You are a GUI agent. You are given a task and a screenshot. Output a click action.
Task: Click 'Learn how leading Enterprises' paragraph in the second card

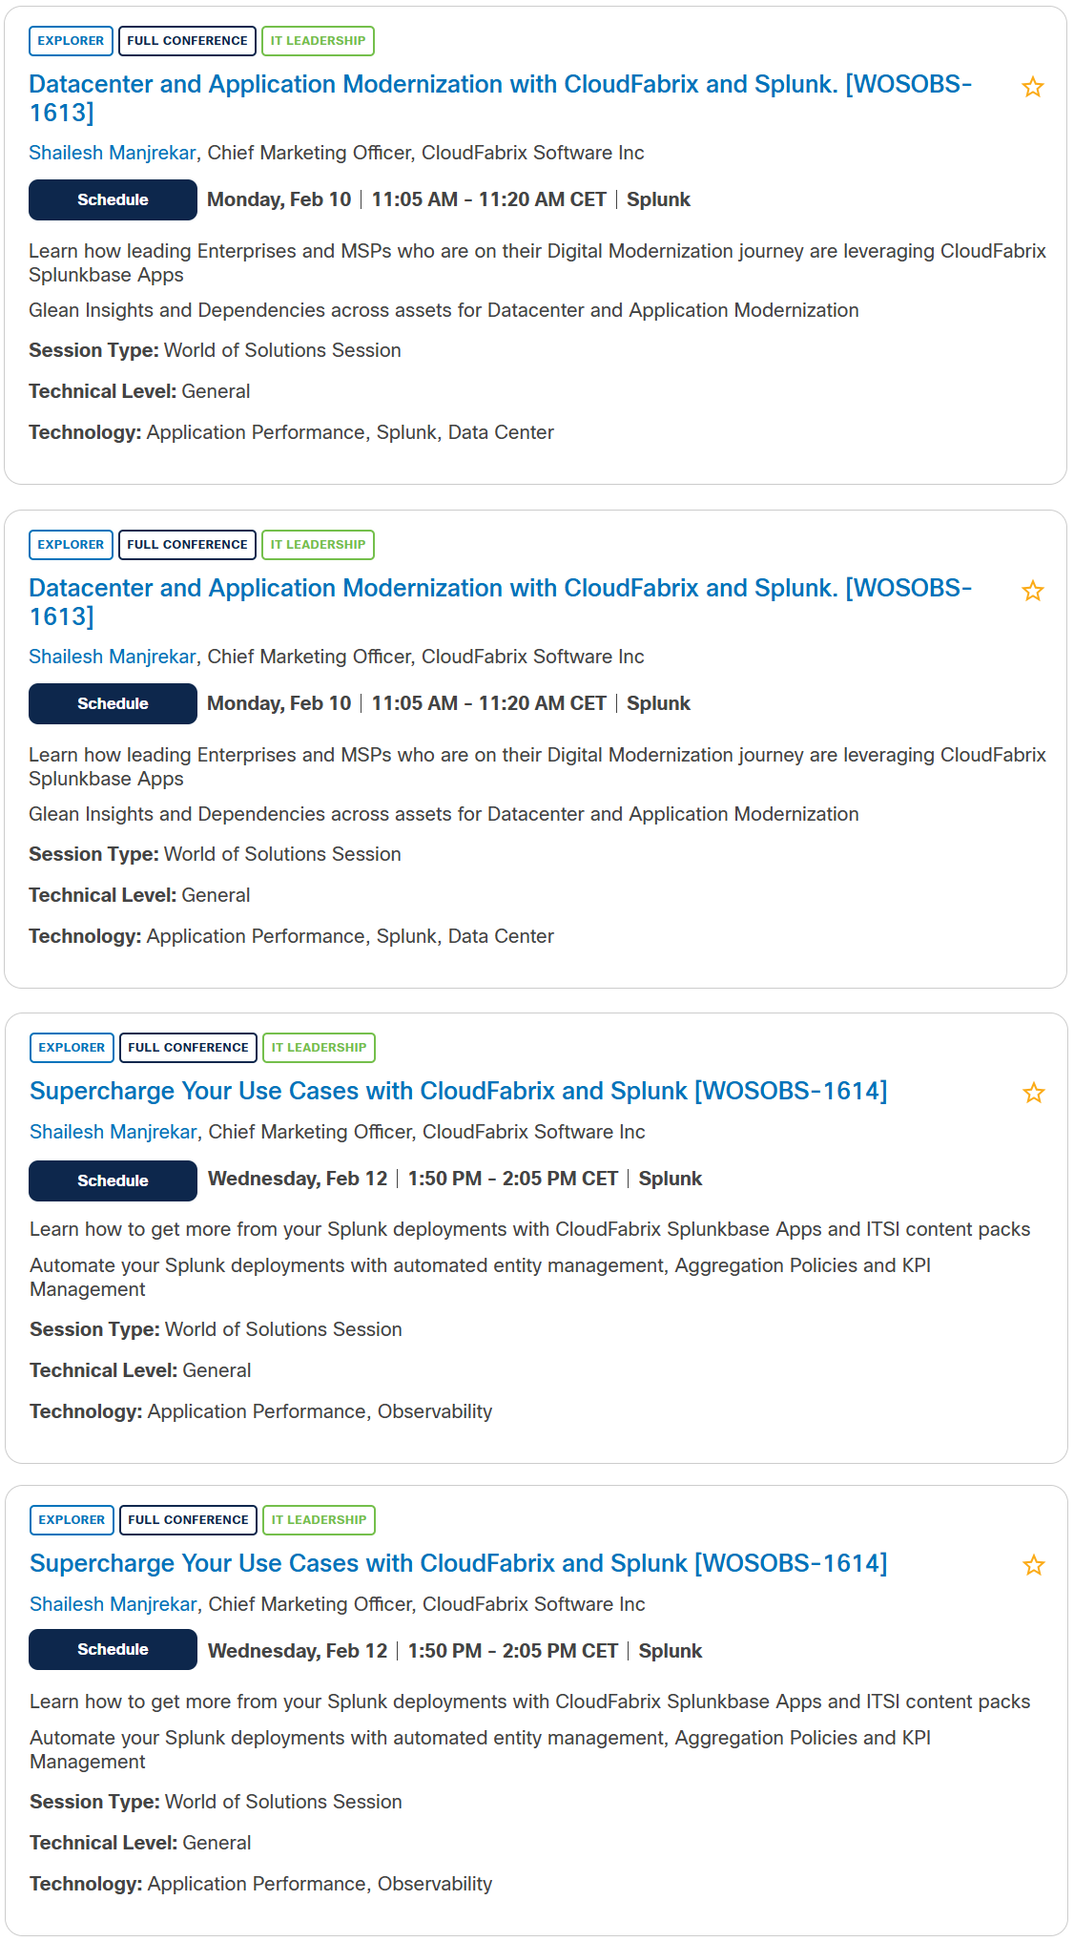coord(537,766)
